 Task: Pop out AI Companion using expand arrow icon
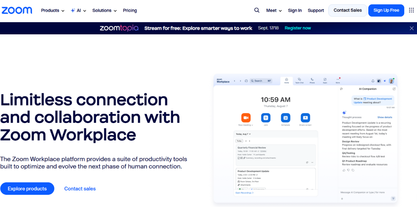point(394,89)
